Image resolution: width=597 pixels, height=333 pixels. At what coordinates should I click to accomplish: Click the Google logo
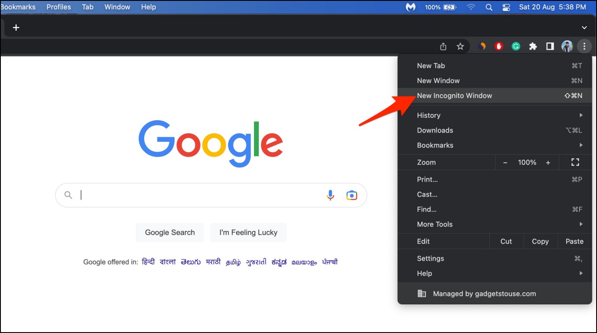pyautogui.click(x=211, y=144)
